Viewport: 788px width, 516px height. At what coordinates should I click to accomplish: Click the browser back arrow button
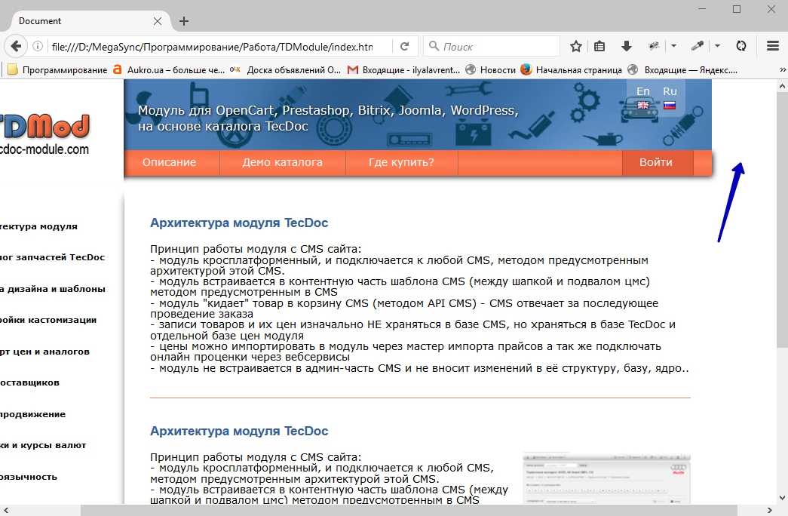[x=16, y=46]
